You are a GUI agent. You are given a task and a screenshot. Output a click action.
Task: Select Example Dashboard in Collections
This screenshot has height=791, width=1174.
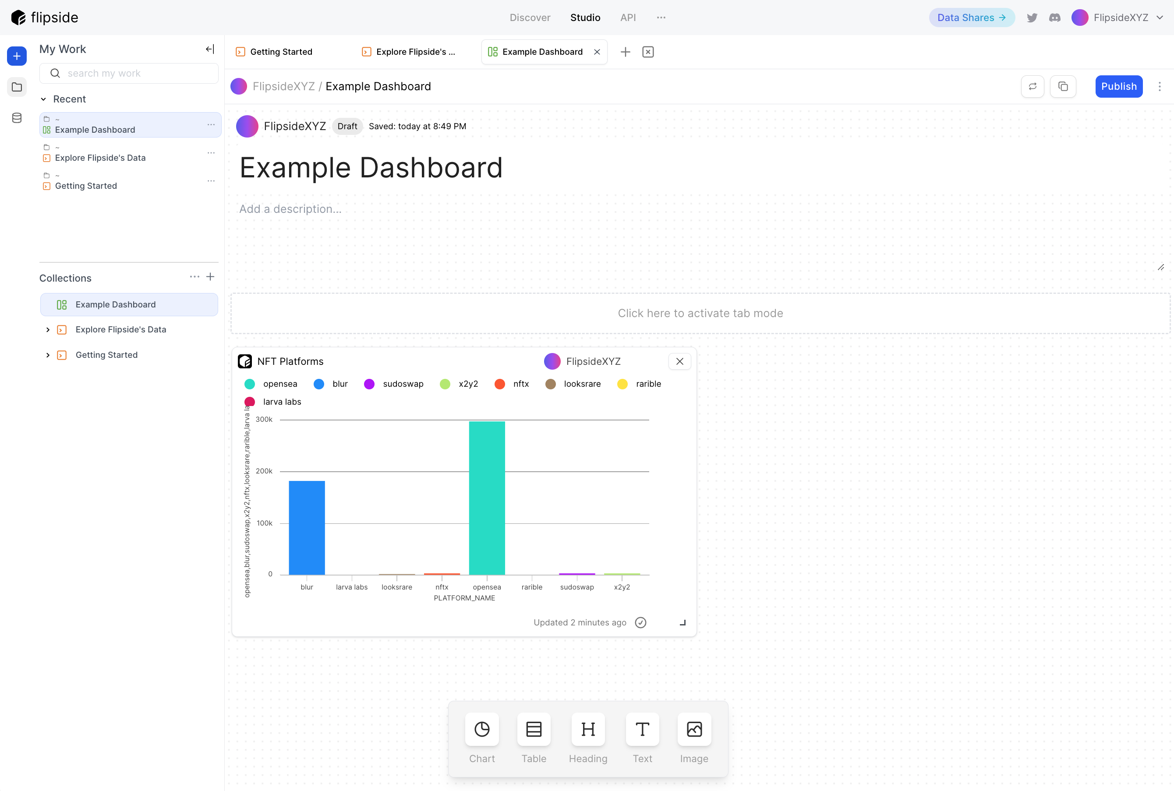point(129,305)
